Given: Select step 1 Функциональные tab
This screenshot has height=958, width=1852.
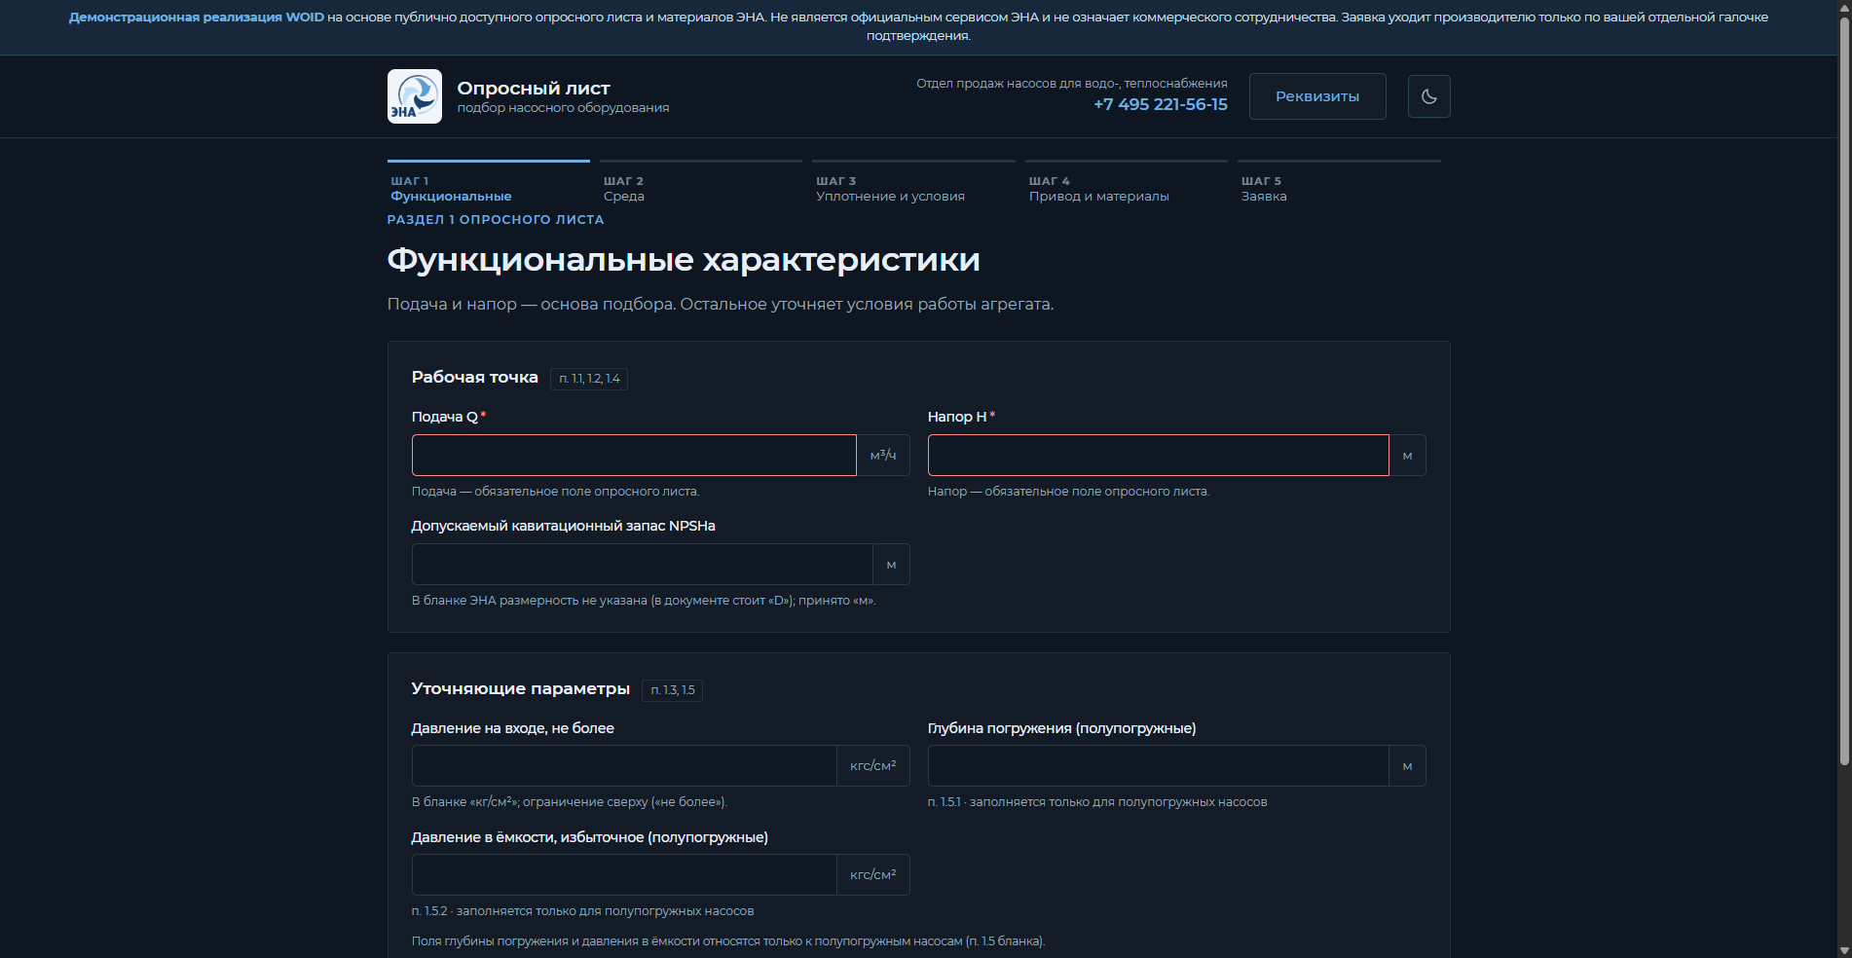Looking at the screenshot, I should pos(489,183).
